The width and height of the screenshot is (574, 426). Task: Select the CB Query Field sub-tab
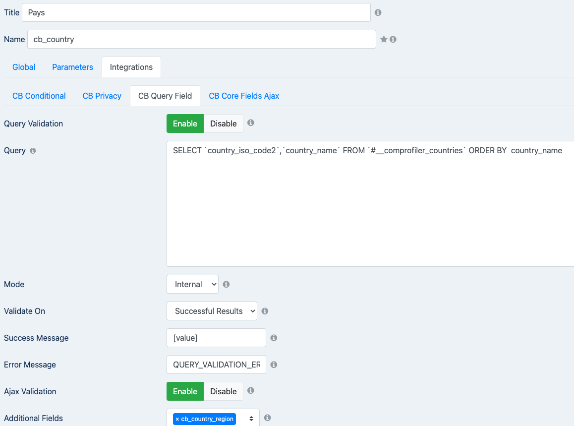165,96
